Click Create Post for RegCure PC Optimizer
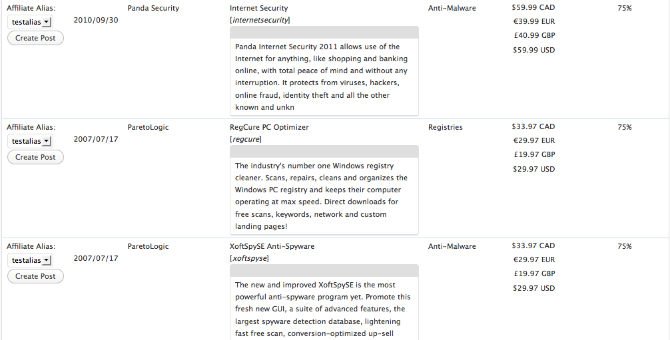Screen dimensions: 670x340 tap(35, 157)
